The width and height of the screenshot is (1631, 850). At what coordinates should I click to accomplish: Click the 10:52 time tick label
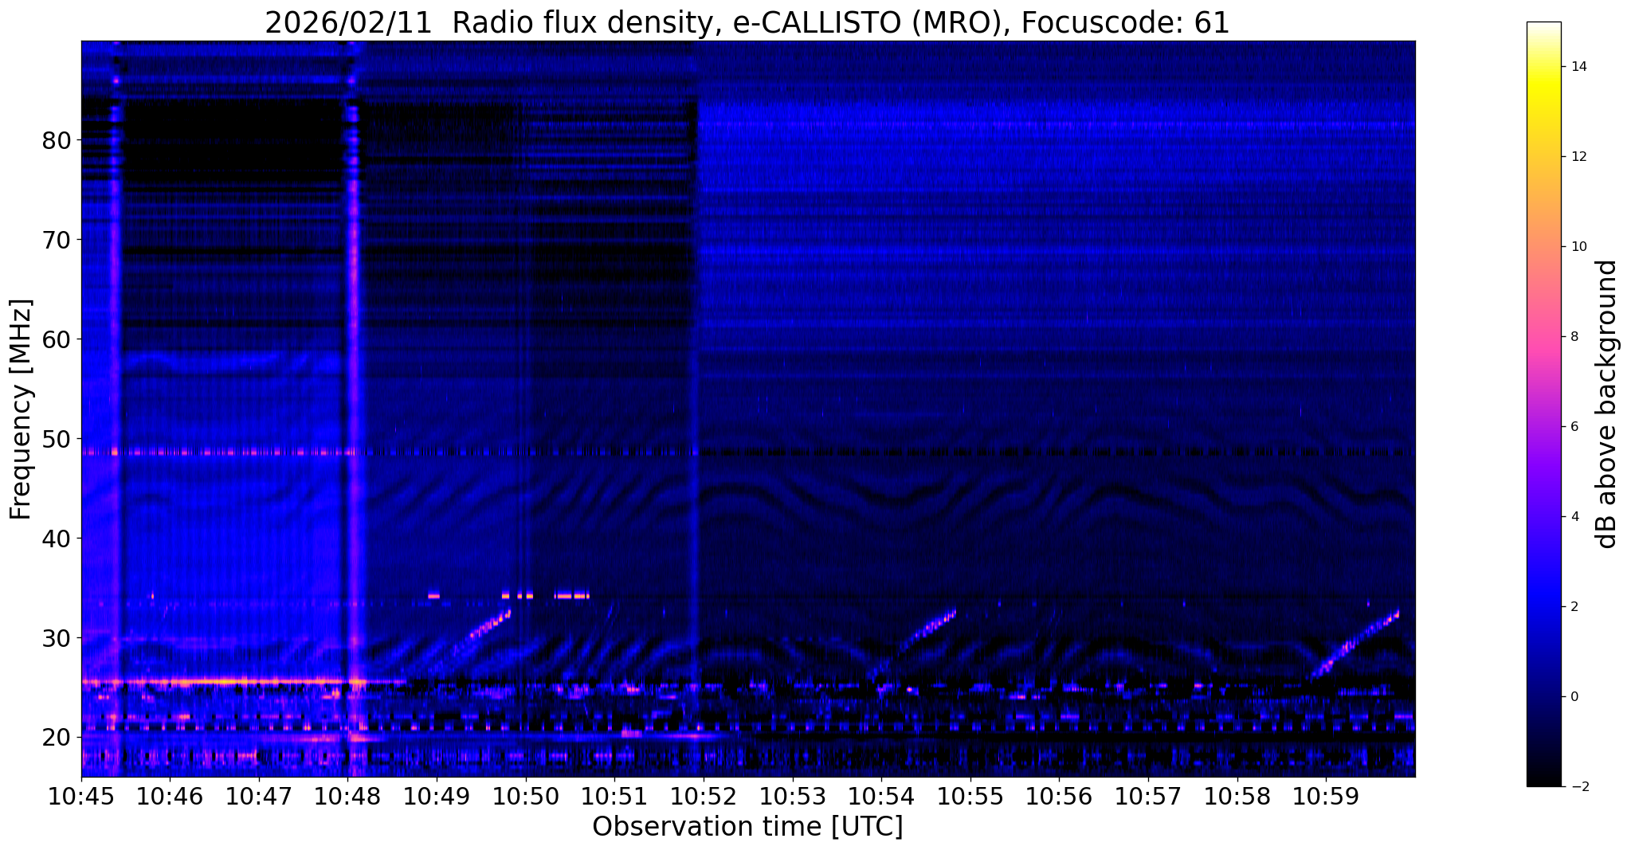click(x=704, y=796)
